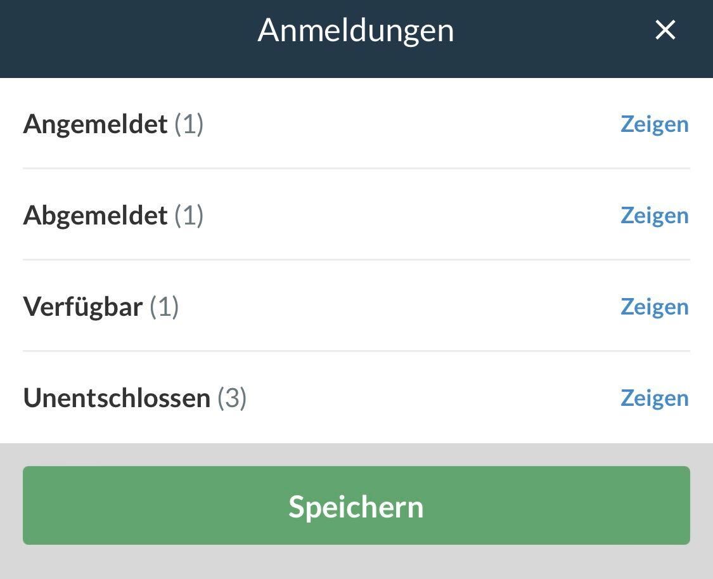The height and width of the screenshot is (579, 713).
Task: Select the (1) count beside Verfügbar
Action: 164,307
